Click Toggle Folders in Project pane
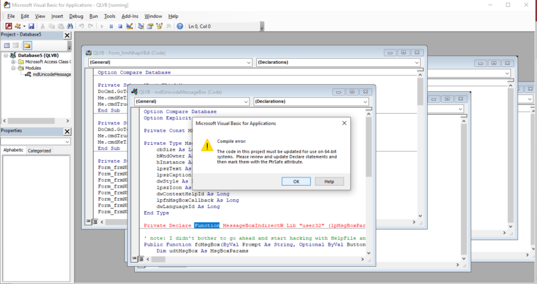537x284 pixels. 27,46
